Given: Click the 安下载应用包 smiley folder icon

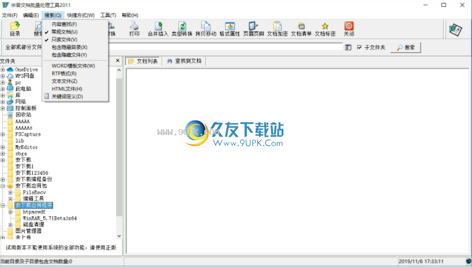Looking at the screenshot, I should click(10, 186).
